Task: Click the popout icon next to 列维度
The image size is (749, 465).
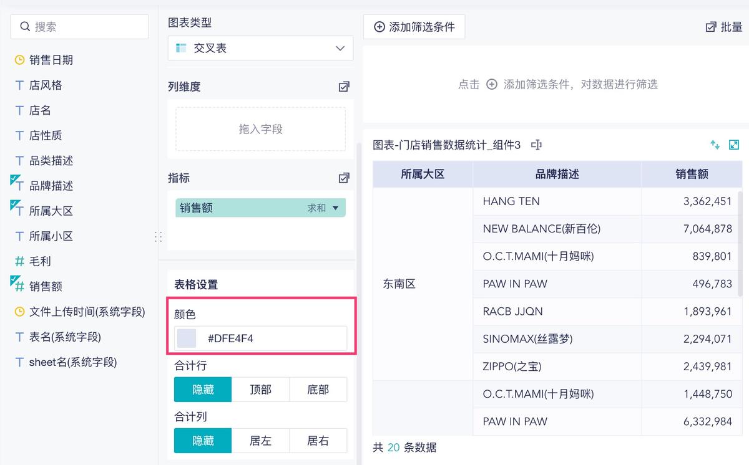Action: (x=343, y=87)
